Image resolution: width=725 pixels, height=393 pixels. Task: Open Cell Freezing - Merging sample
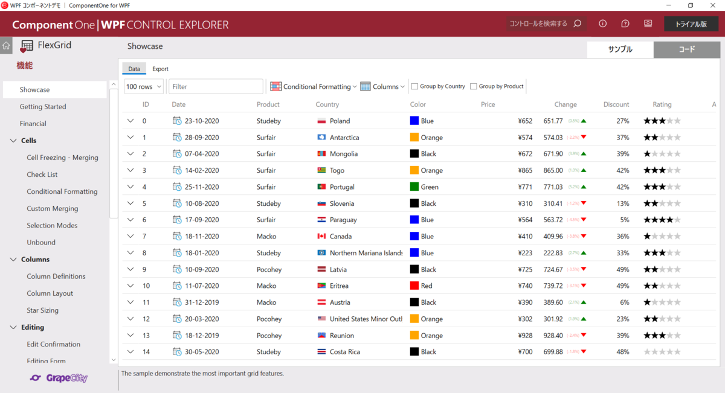point(62,158)
